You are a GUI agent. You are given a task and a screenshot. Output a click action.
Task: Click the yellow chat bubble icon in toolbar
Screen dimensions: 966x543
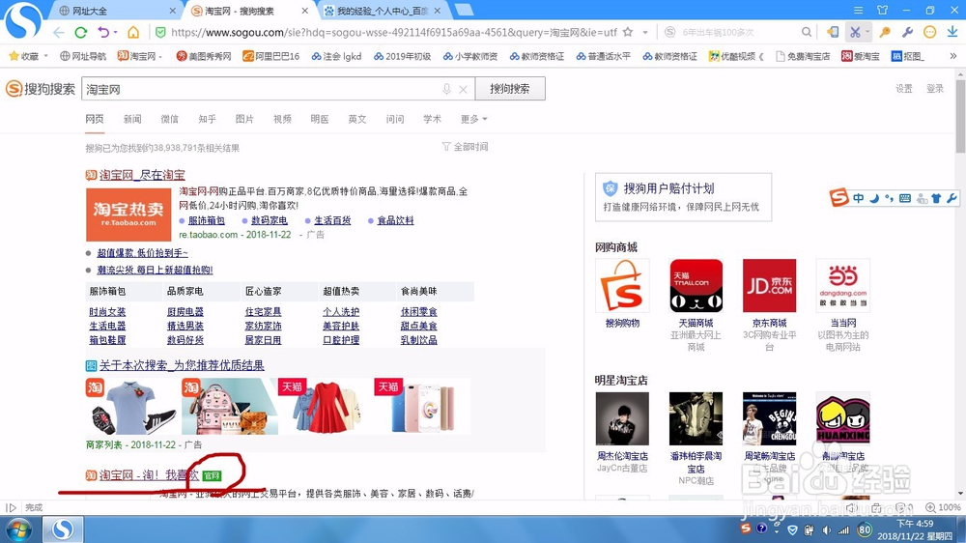(x=929, y=32)
